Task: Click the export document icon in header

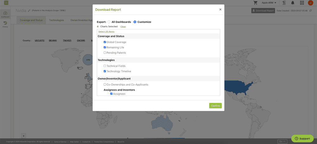Action: 284,3
